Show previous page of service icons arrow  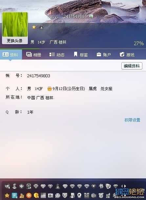pyautogui.click(x=122, y=186)
